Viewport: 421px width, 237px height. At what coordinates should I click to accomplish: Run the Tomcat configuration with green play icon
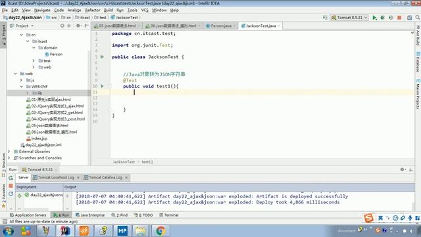(x=374, y=18)
